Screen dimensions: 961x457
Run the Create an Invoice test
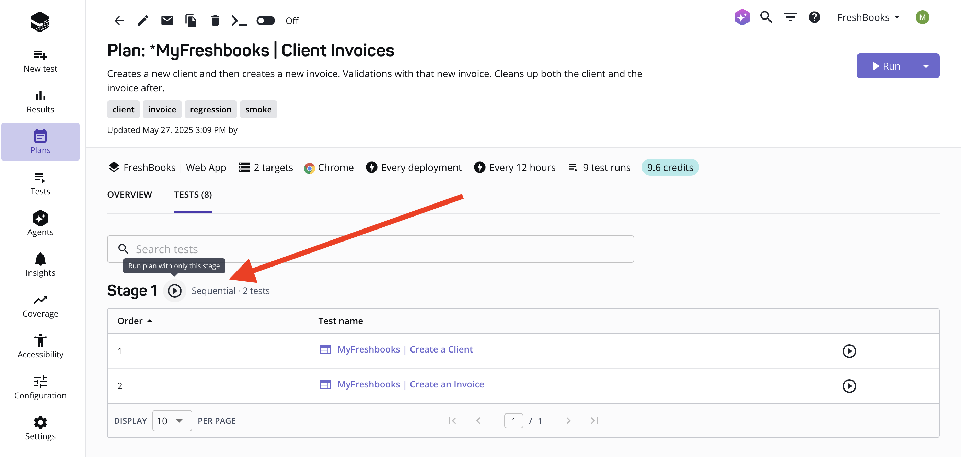(849, 386)
